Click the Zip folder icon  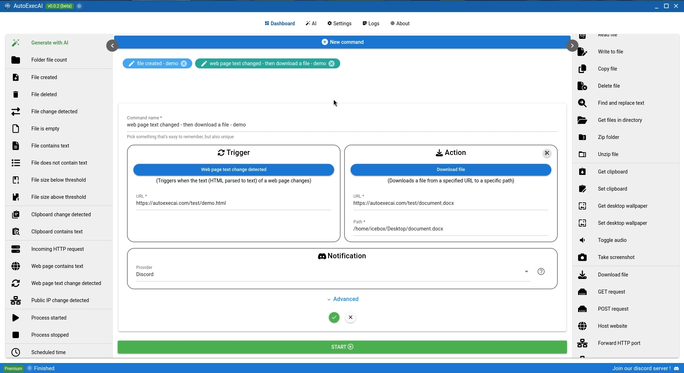[x=582, y=137]
